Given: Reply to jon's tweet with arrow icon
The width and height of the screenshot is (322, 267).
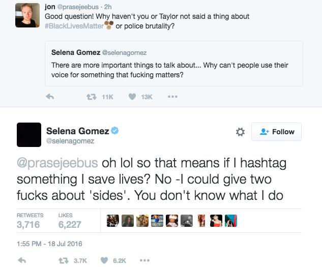Looking at the screenshot, I should 50,96.
